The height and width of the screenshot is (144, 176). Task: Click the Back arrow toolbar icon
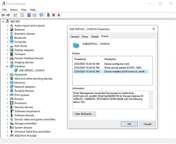coord(3,15)
